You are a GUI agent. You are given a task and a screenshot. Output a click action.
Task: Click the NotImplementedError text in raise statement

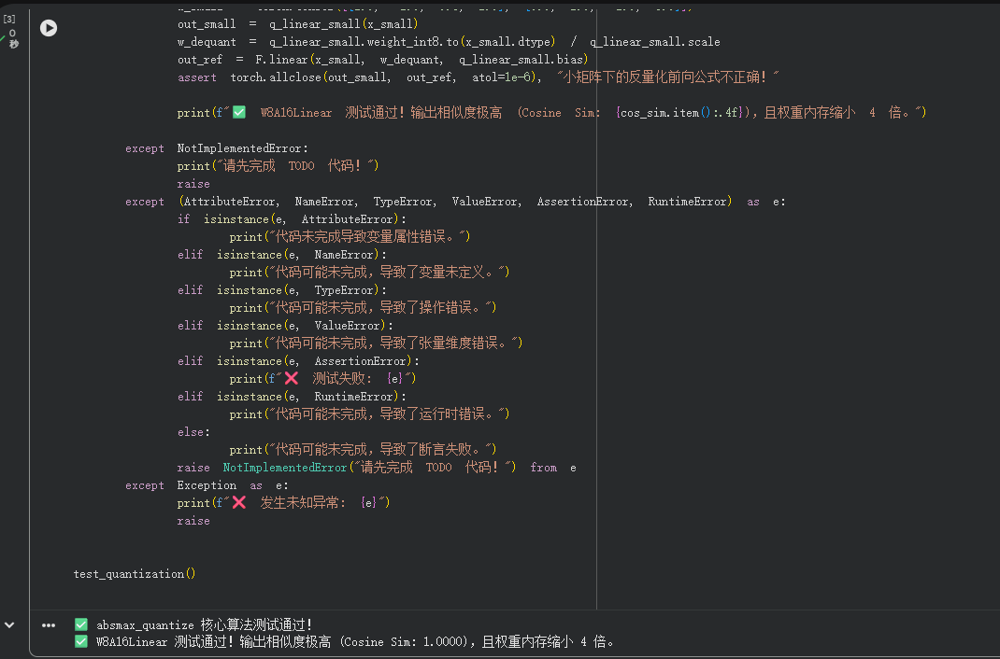(x=284, y=468)
